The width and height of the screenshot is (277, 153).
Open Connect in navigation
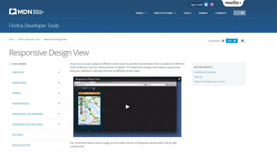tap(221, 13)
